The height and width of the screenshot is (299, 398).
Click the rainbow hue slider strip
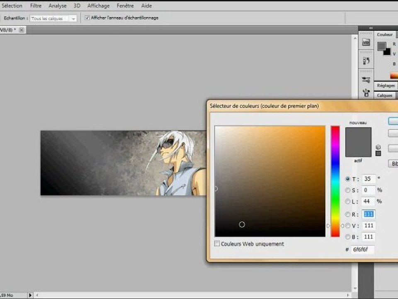point(335,181)
